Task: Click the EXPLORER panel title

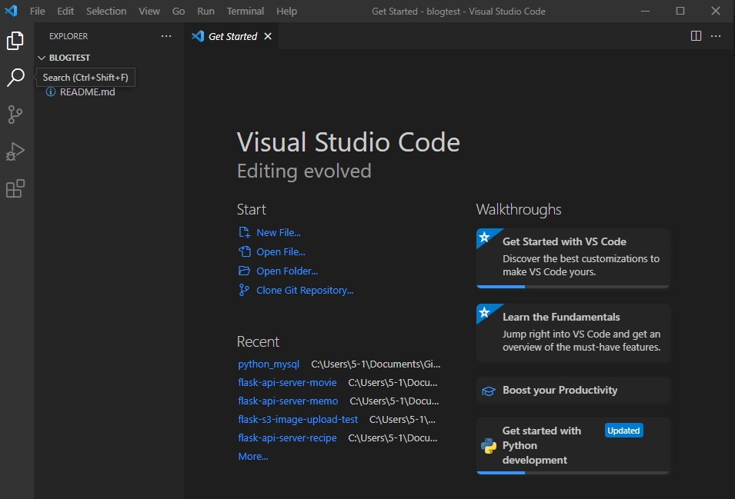Action: 68,36
